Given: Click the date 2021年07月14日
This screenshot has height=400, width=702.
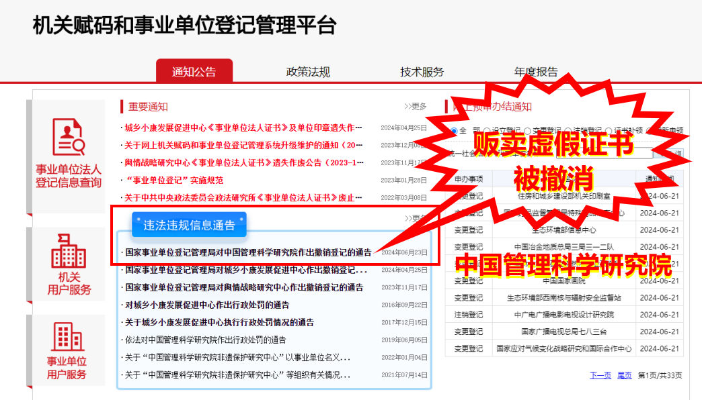Looking at the screenshot, I should (x=404, y=375).
